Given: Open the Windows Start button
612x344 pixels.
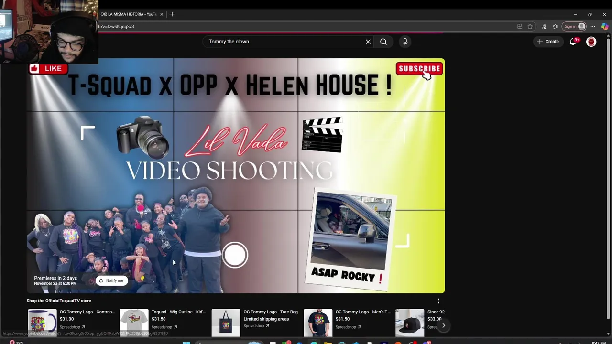Looking at the screenshot, I should 186,342.
